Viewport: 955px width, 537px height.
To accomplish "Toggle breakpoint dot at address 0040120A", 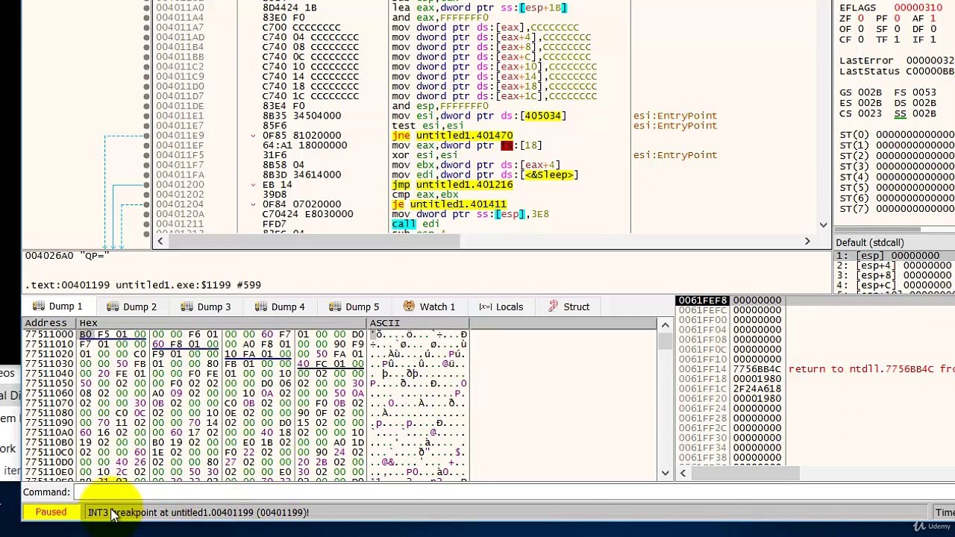I will click(x=146, y=214).
